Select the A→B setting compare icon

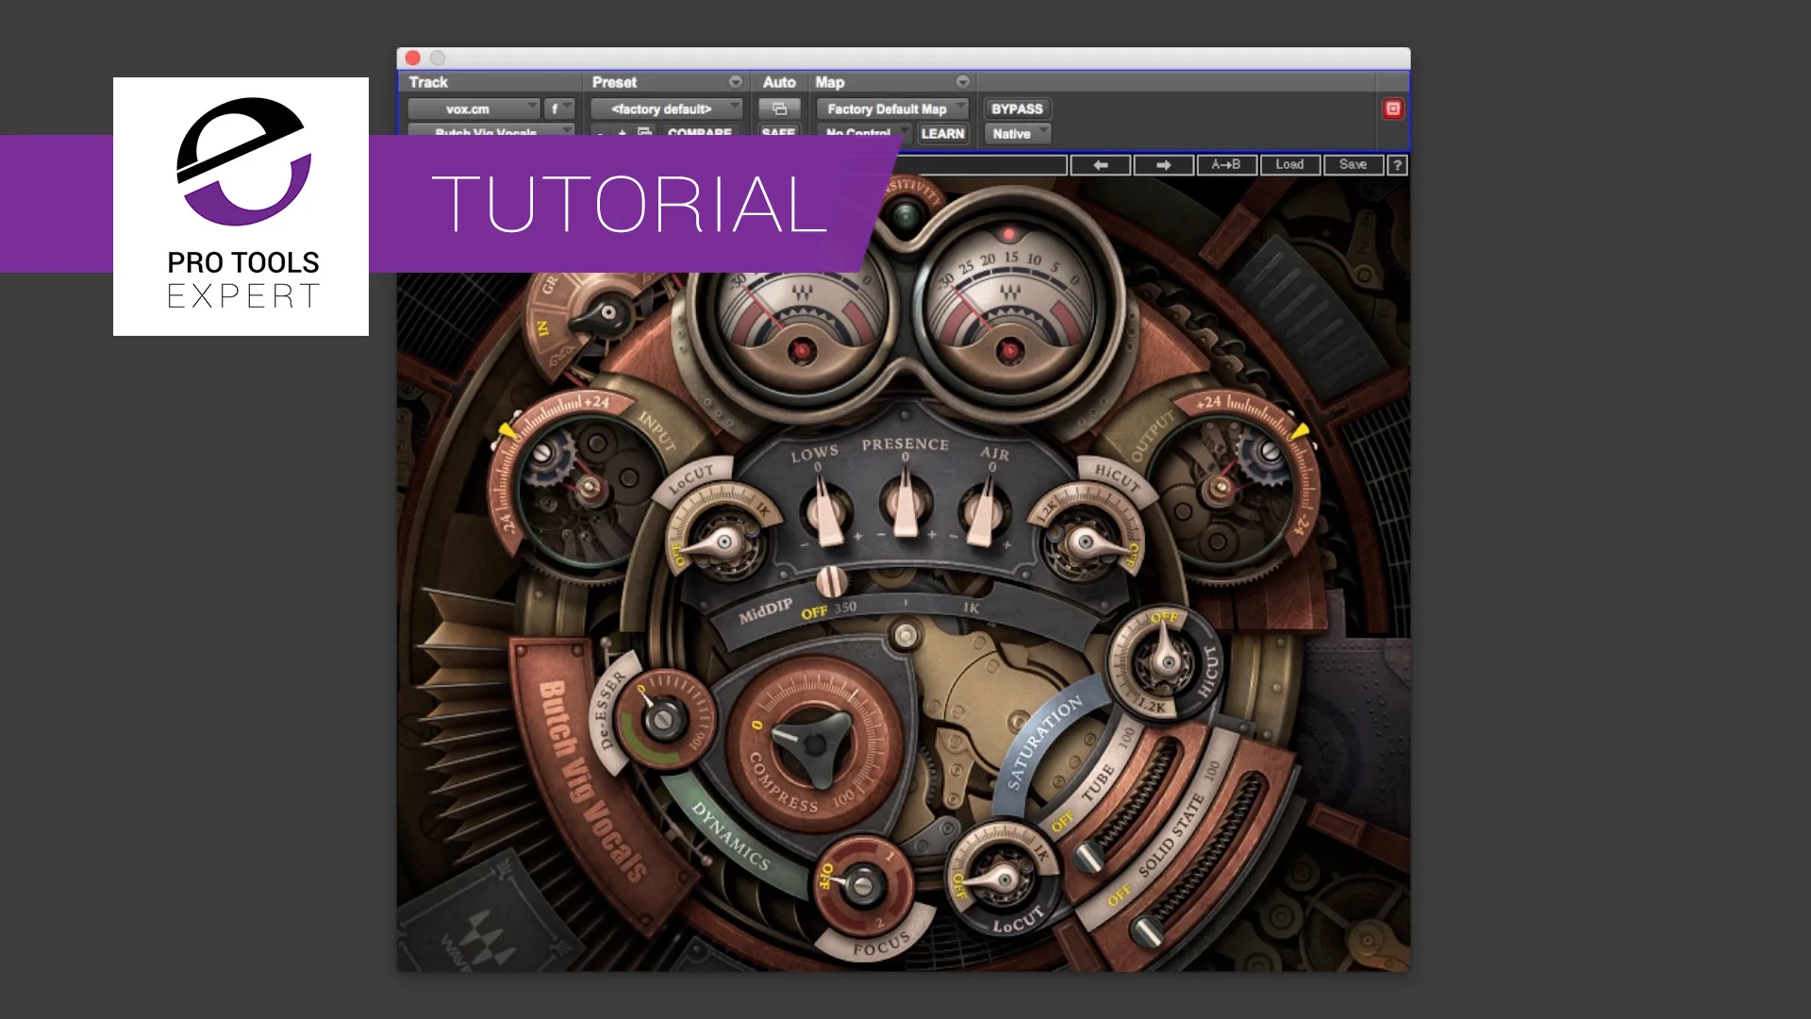point(1227,165)
